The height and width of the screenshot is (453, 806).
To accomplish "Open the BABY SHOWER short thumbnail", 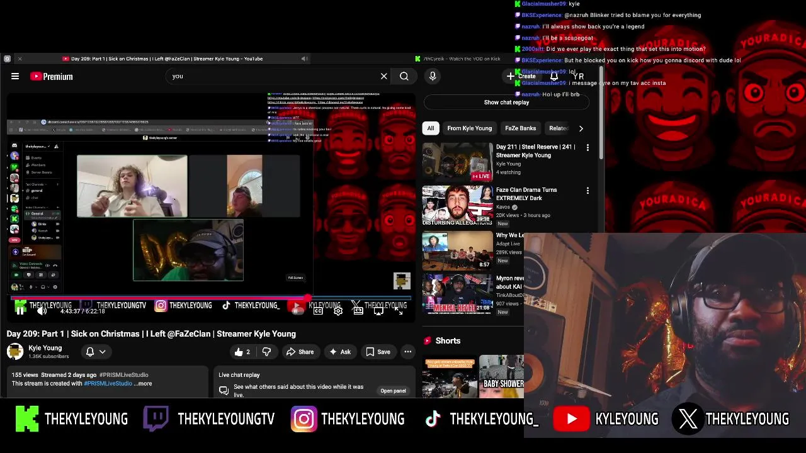I will tap(501, 376).
